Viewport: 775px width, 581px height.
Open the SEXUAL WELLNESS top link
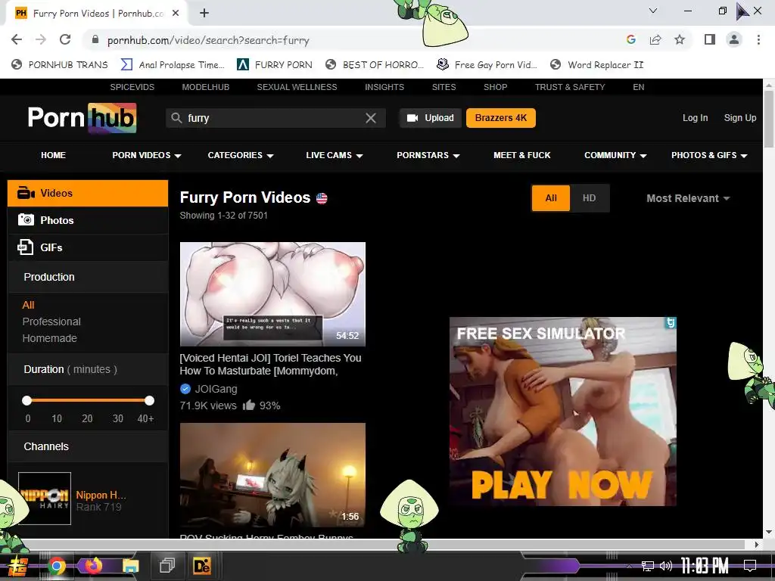(x=297, y=87)
